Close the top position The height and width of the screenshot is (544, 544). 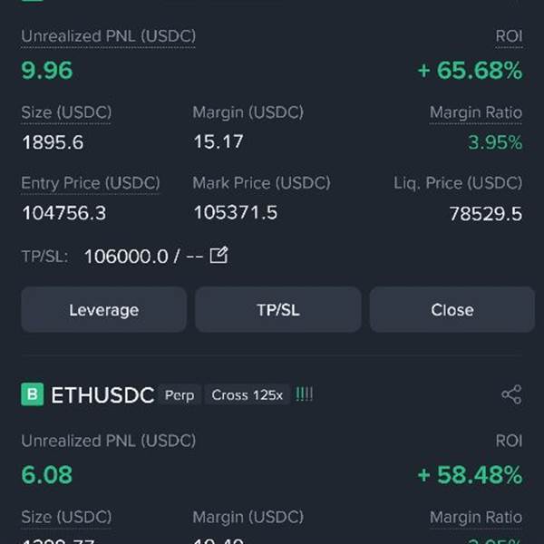point(452,310)
